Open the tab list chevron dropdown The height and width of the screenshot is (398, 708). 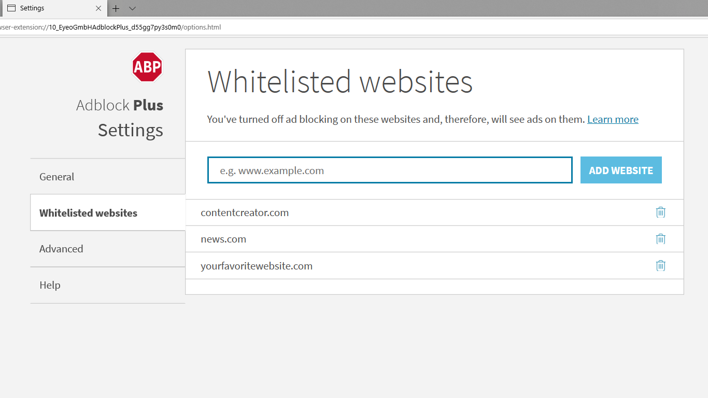pyautogui.click(x=132, y=9)
